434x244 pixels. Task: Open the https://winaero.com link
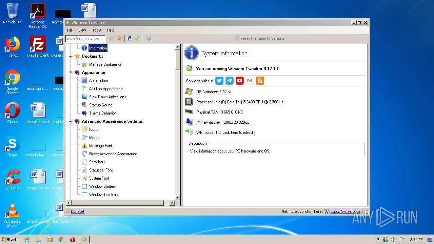point(346,211)
